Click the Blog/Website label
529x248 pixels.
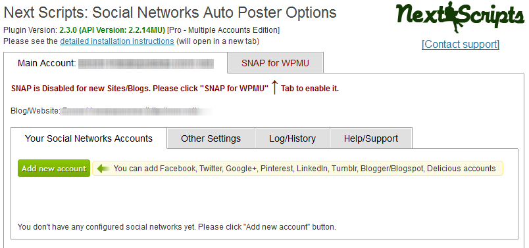[x=36, y=111]
